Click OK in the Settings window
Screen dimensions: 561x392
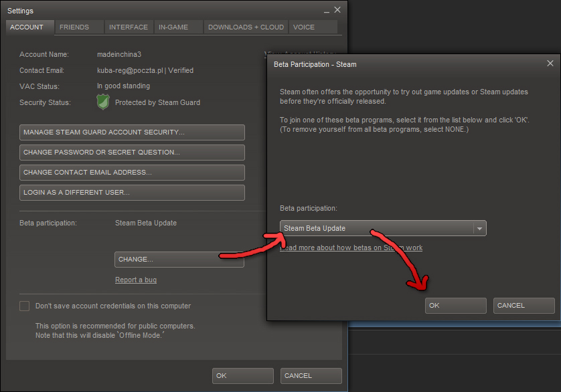[242, 375]
